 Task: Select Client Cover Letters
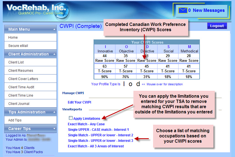23,79
